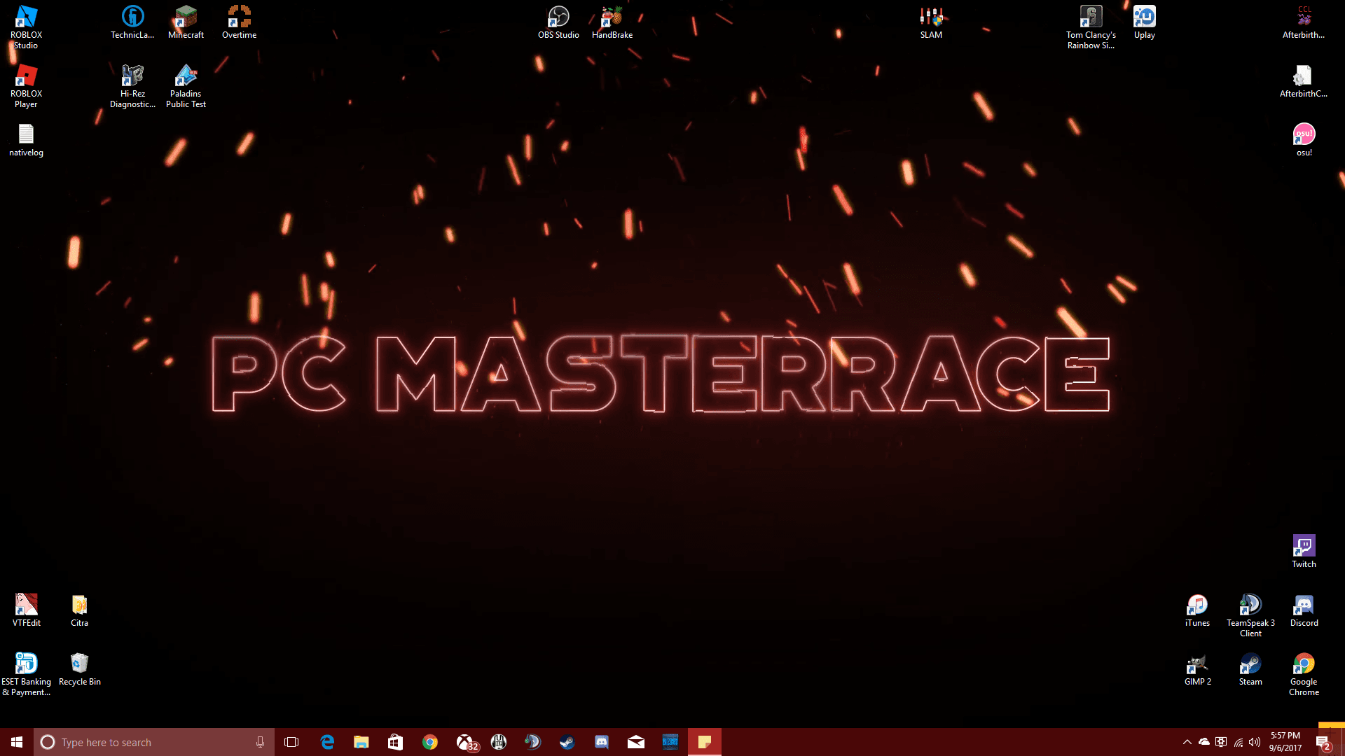Open the volume control in system tray
This screenshot has width=1345, height=756.
1254,742
